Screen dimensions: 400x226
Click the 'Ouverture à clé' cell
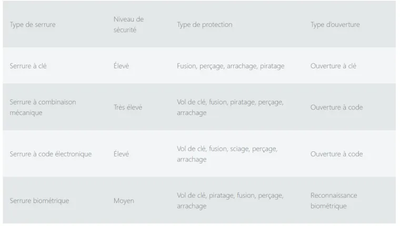(333, 66)
